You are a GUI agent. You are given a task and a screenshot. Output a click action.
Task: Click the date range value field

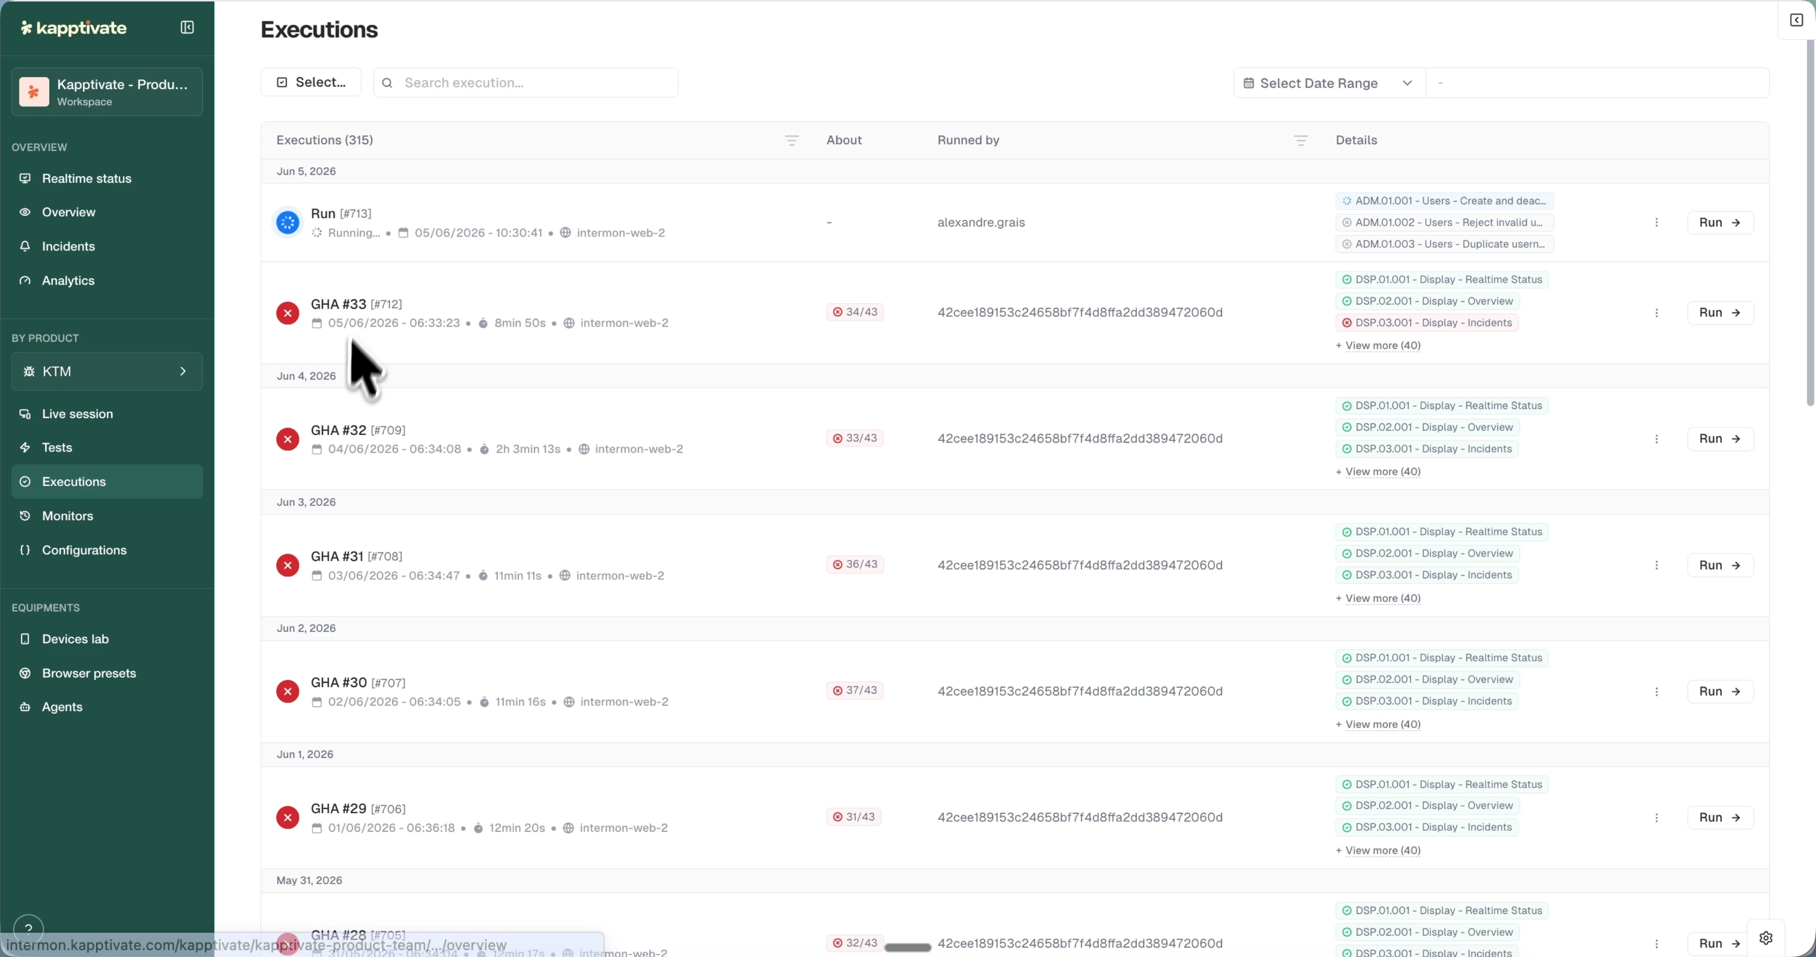pos(1598,83)
